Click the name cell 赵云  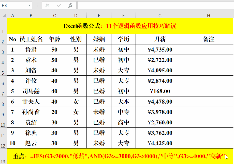(31, 143)
